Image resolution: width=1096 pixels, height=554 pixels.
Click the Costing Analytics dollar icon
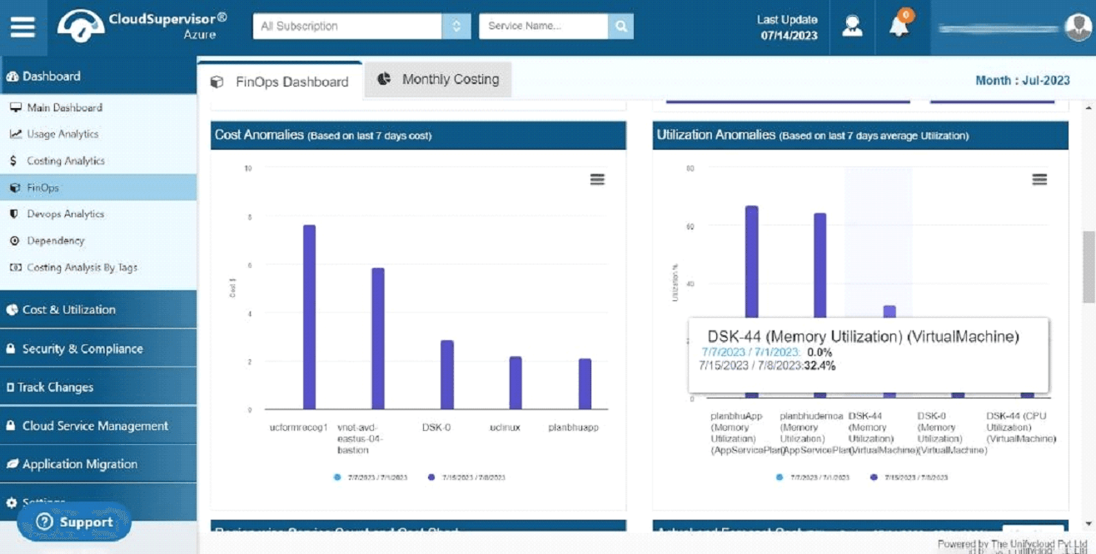14,161
